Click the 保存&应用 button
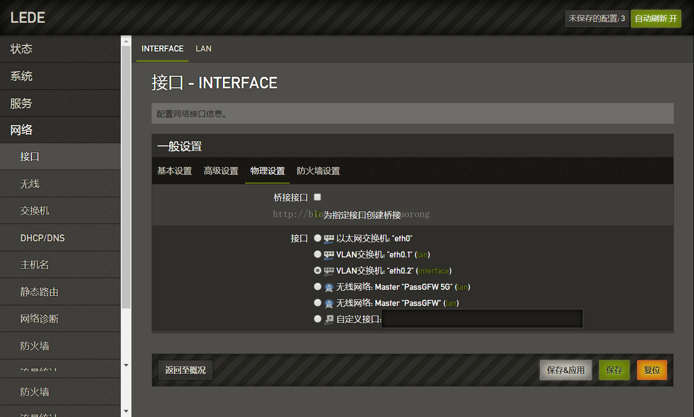 (566, 370)
